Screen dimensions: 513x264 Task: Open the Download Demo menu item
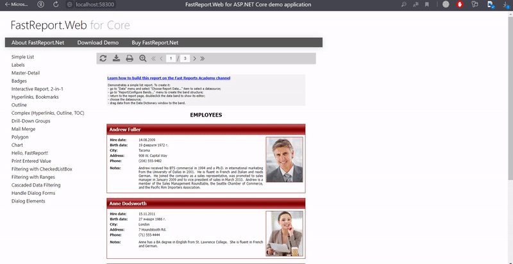coord(97,42)
